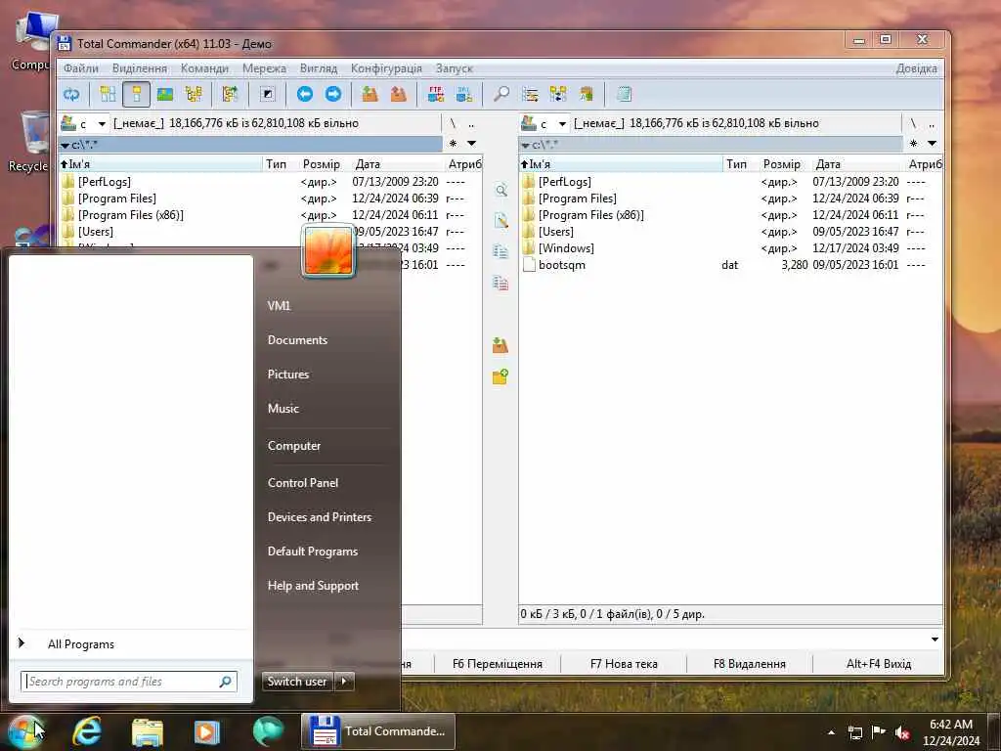
Task: Switch to brief file names view
Action: click(108, 95)
